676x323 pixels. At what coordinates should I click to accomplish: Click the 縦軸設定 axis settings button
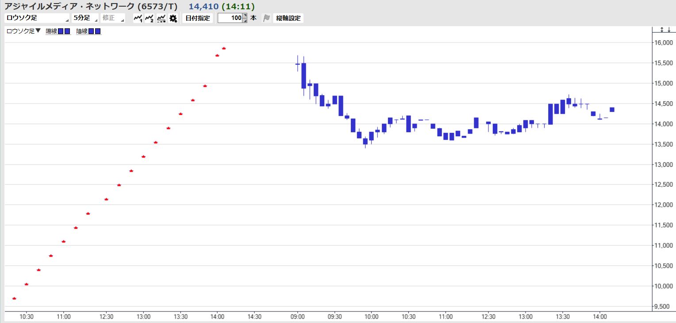click(288, 18)
